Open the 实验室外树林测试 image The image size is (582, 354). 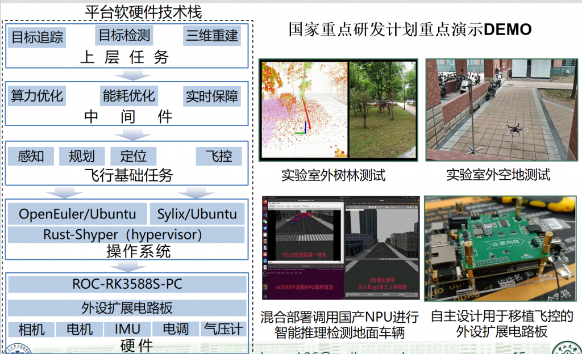338,110
